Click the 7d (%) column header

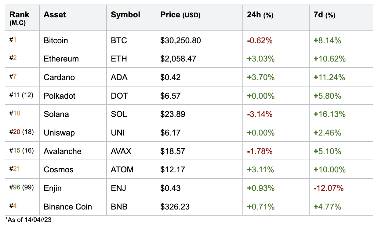pos(324,15)
